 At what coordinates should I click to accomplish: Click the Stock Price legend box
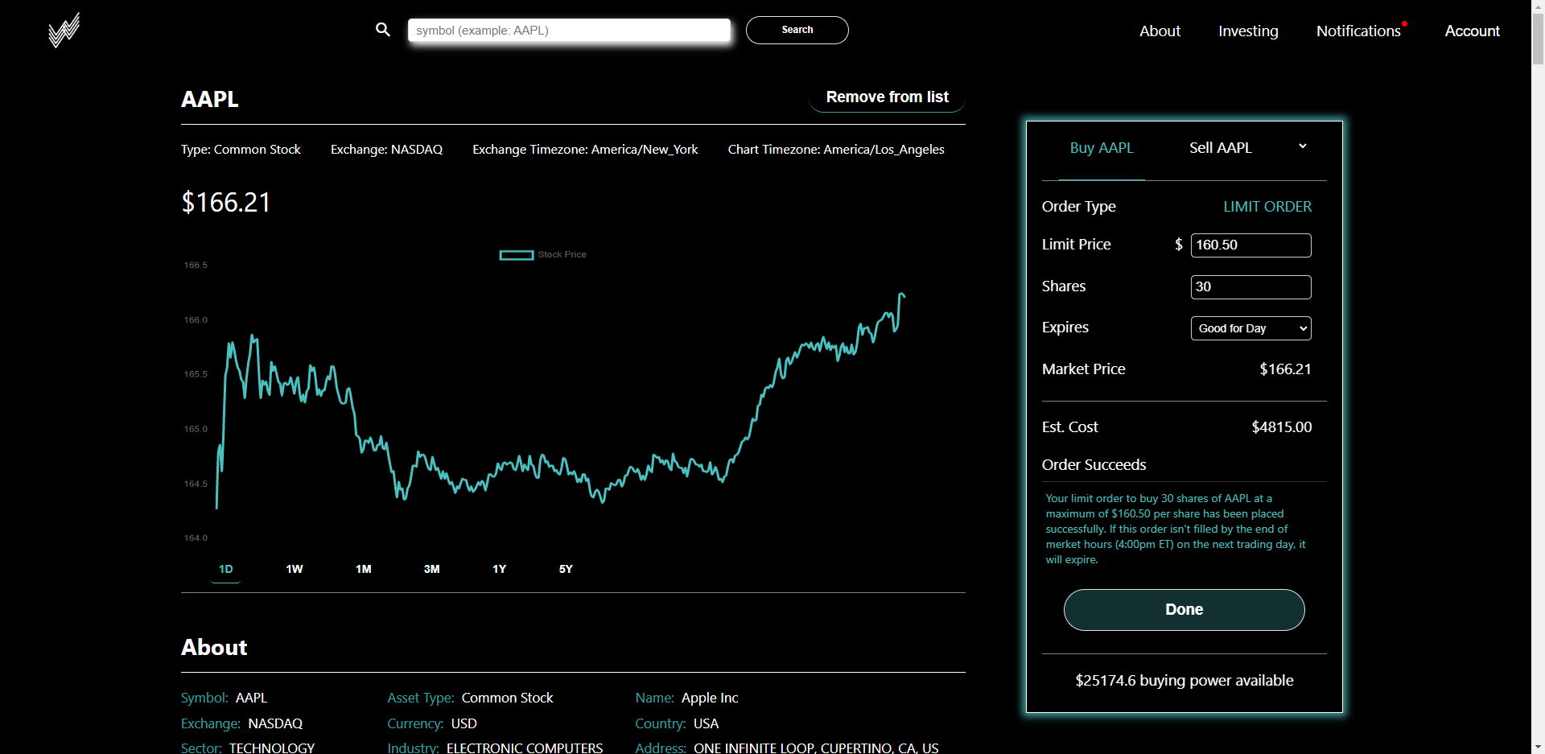516,255
